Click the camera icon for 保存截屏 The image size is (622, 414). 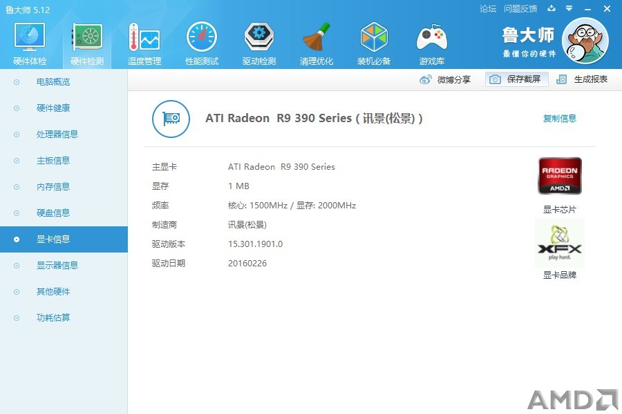(495, 79)
